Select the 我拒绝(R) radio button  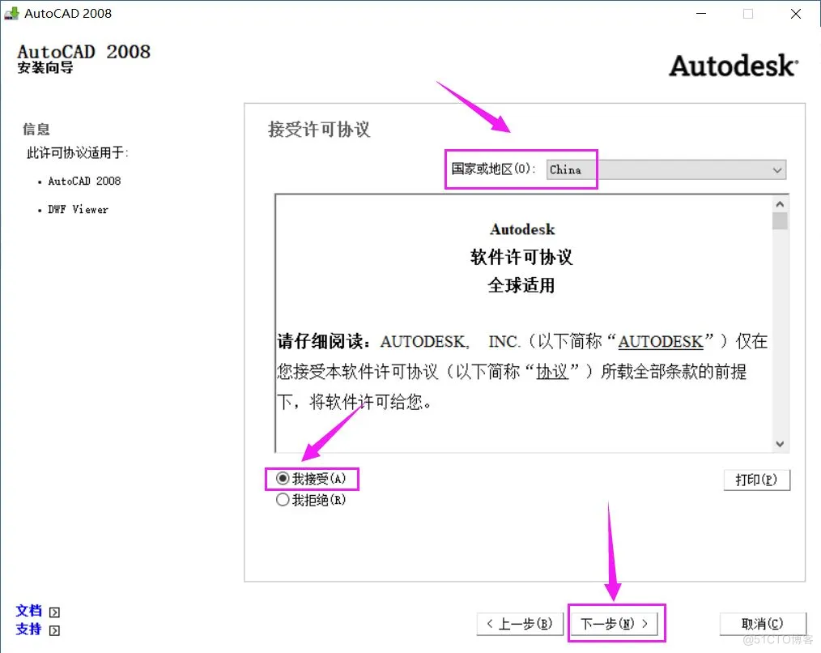tap(283, 500)
